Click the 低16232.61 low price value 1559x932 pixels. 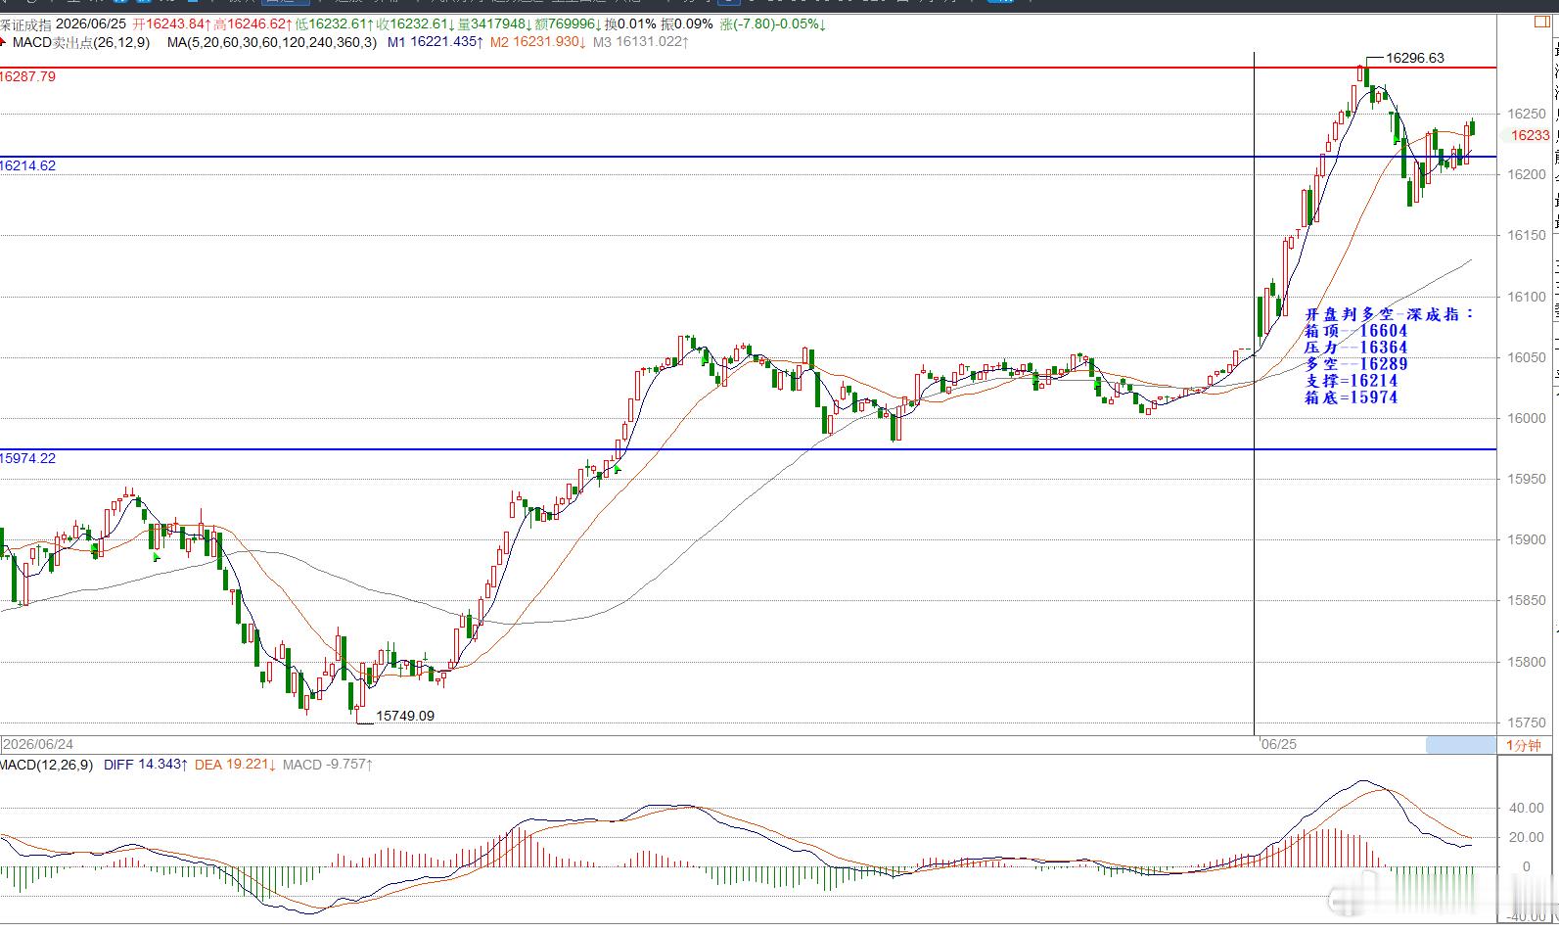[x=335, y=24]
